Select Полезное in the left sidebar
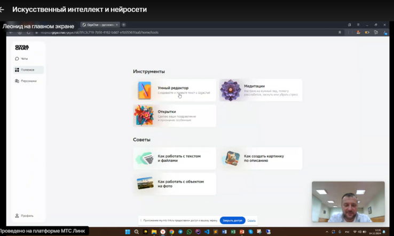Screen dimensions: 394x236 coord(28,69)
